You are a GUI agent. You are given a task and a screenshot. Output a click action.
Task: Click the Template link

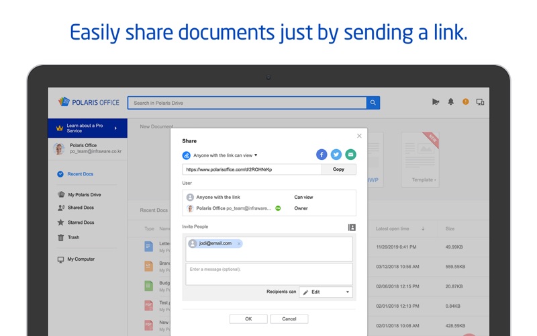point(424,179)
